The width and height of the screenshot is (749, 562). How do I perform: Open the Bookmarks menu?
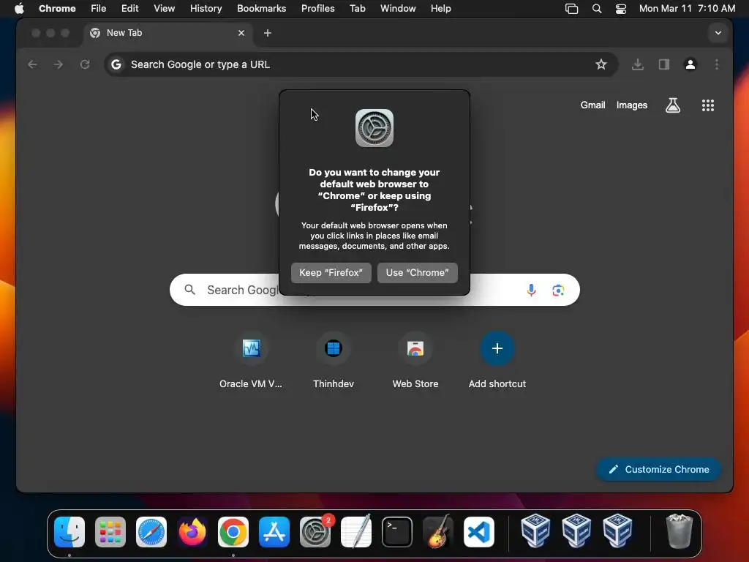pos(261,9)
